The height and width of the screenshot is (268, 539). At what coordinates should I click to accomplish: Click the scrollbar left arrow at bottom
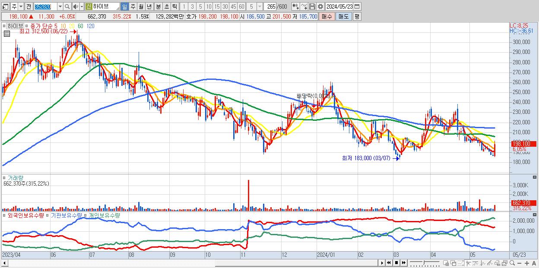(5, 263)
